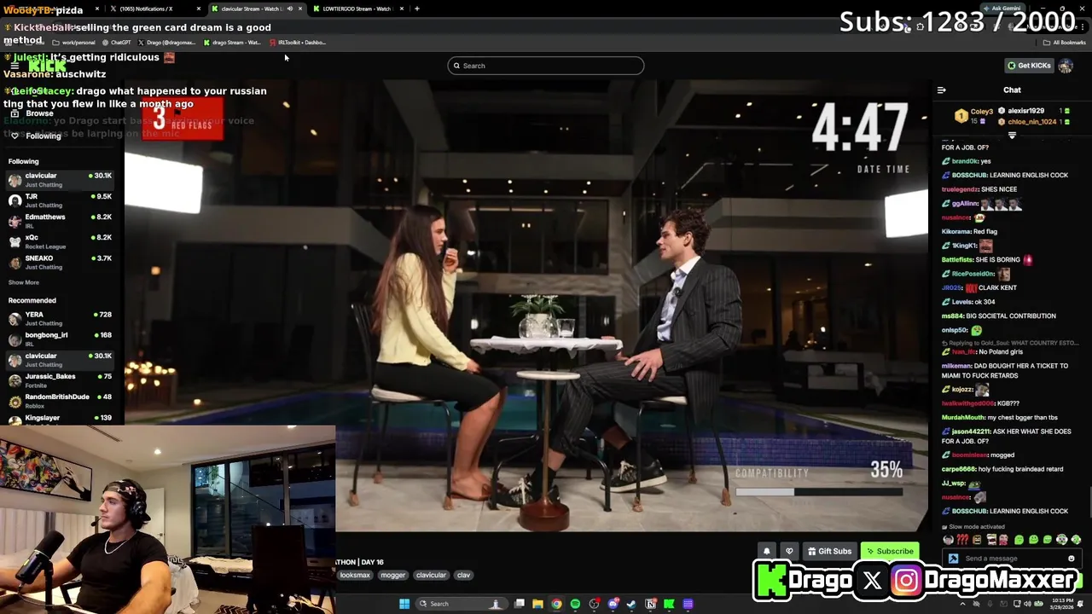Open Drago X profile bookmark
Screen dimensions: 1092x614
(167, 43)
